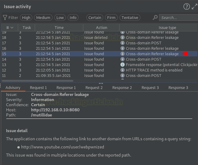Click info icon on issue 17 row
Viewport: 198px width, 165px height.
pos(123,43)
